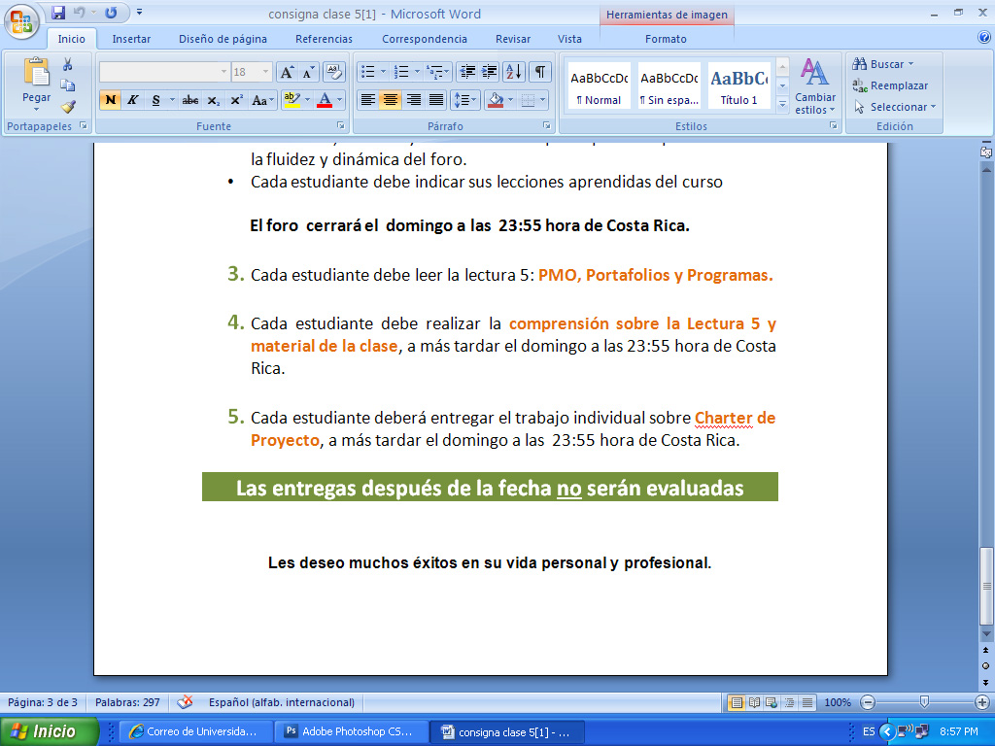The image size is (995, 746).
Task: Click the shading paint bucket icon
Action: pos(496,100)
